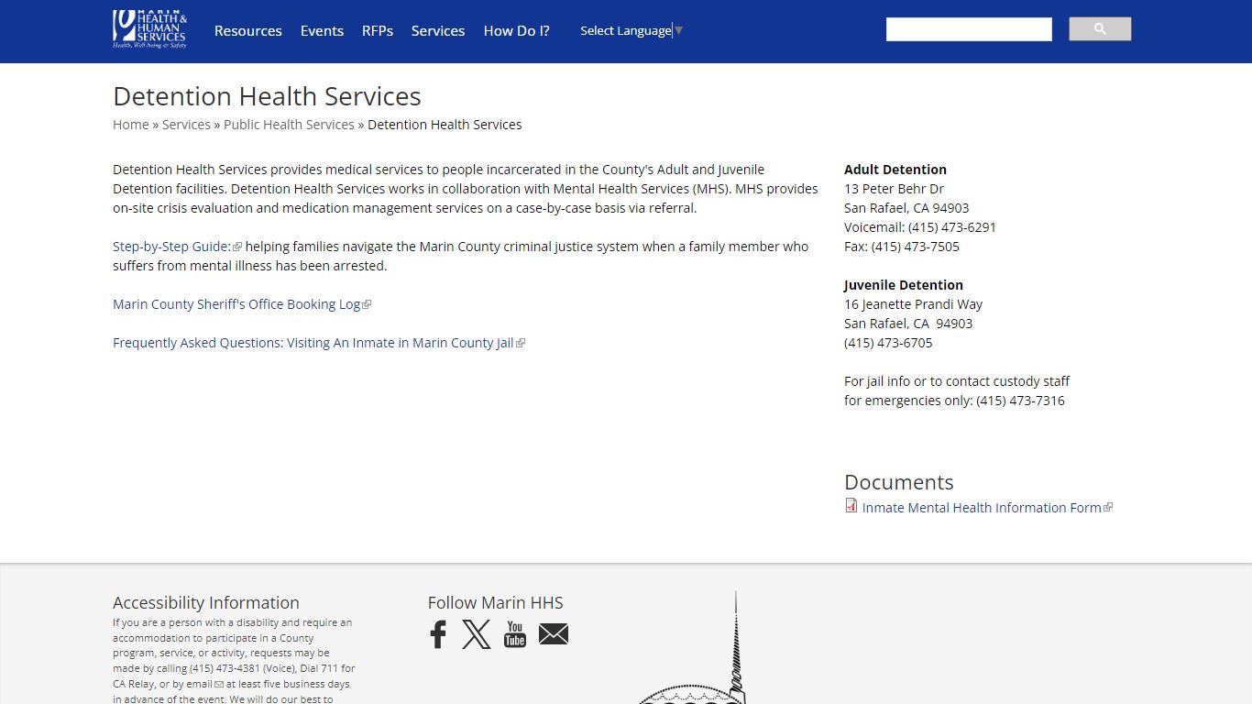Image resolution: width=1252 pixels, height=704 pixels.
Task: Click the Services breadcrumb link
Action: (x=186, y=125)
